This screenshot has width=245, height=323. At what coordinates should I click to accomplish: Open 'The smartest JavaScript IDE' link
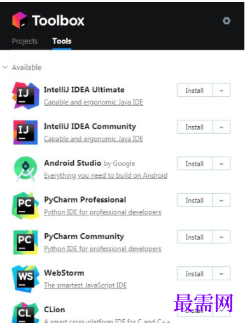pos(85,285)
